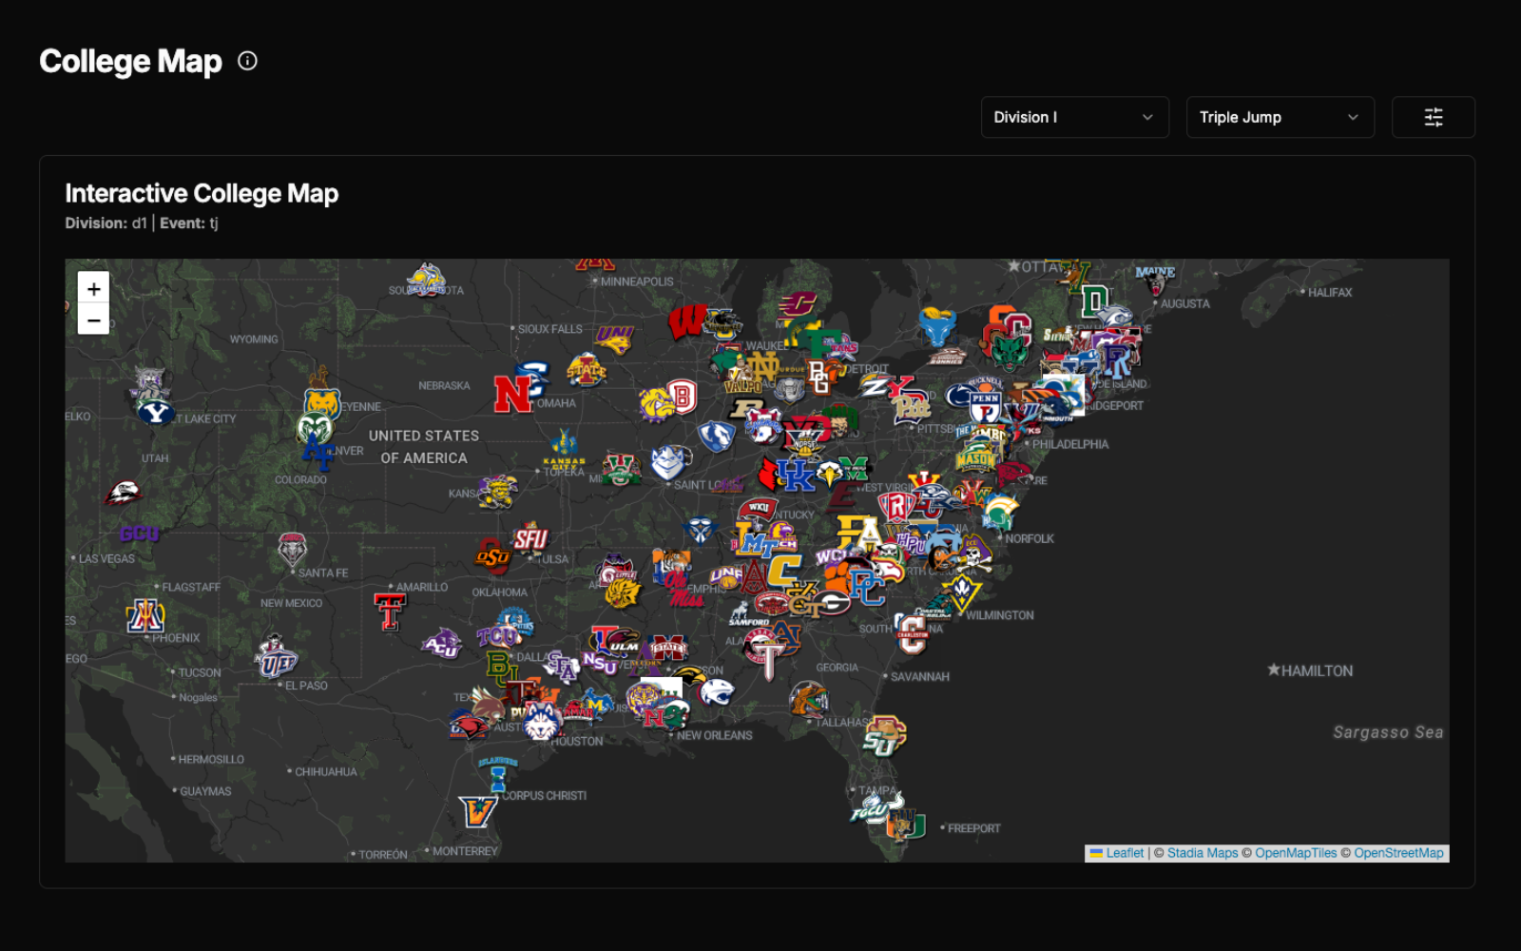Open the filter settings sliders button

click(x=1433, y=117)
